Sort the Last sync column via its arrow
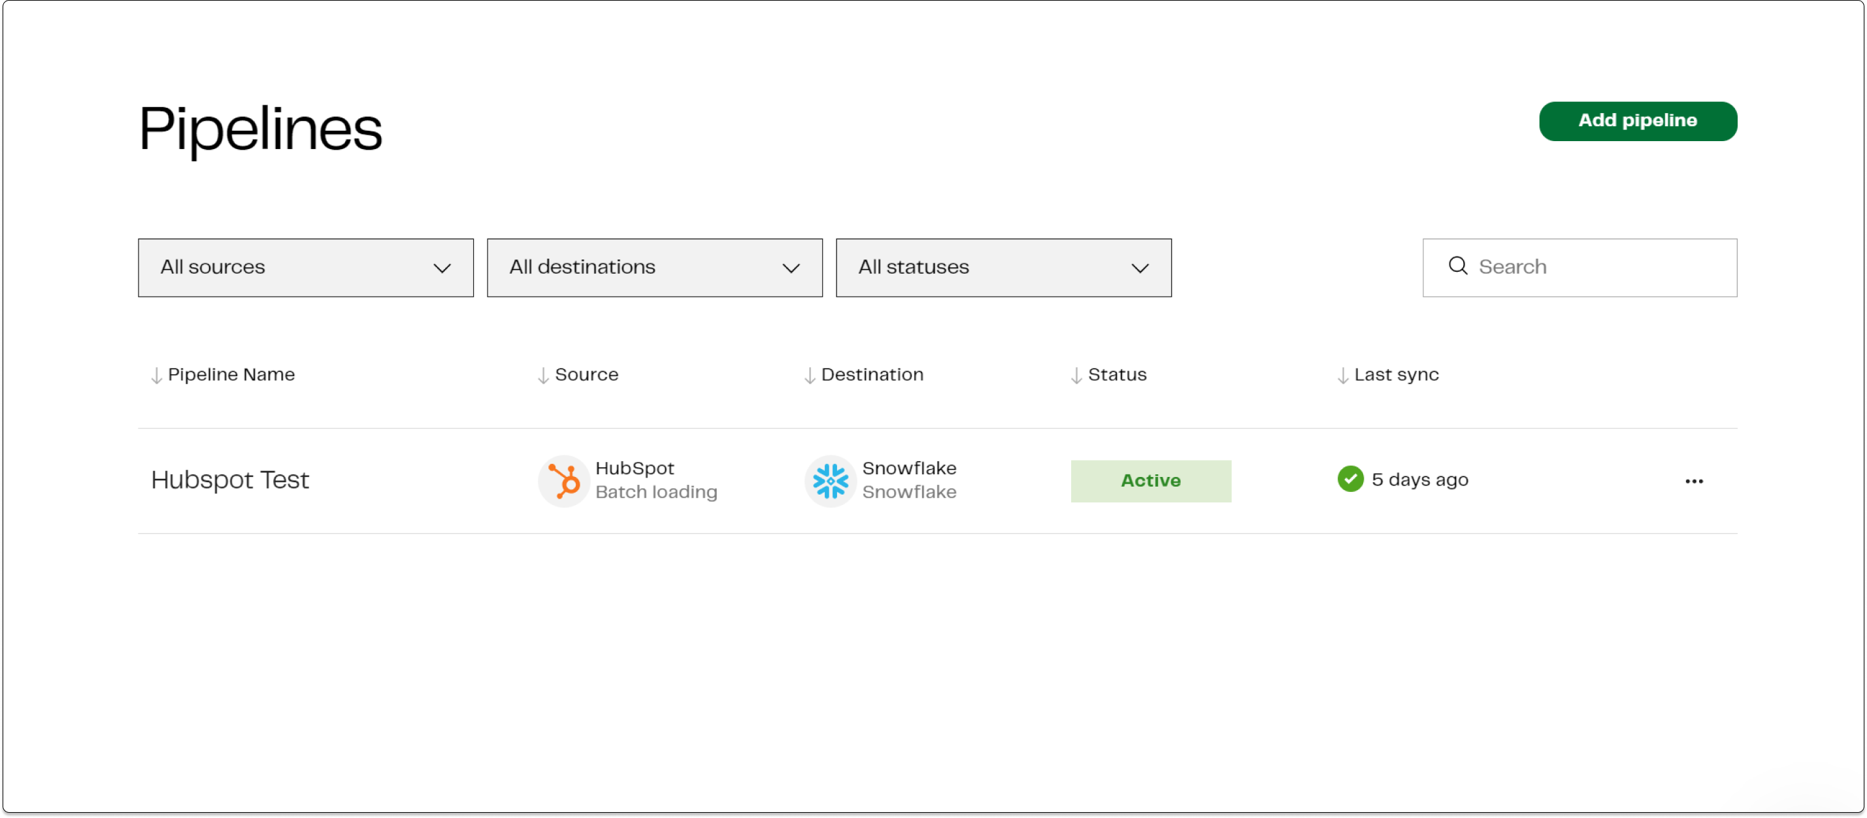1867x818 pixels. [1342, 375]
